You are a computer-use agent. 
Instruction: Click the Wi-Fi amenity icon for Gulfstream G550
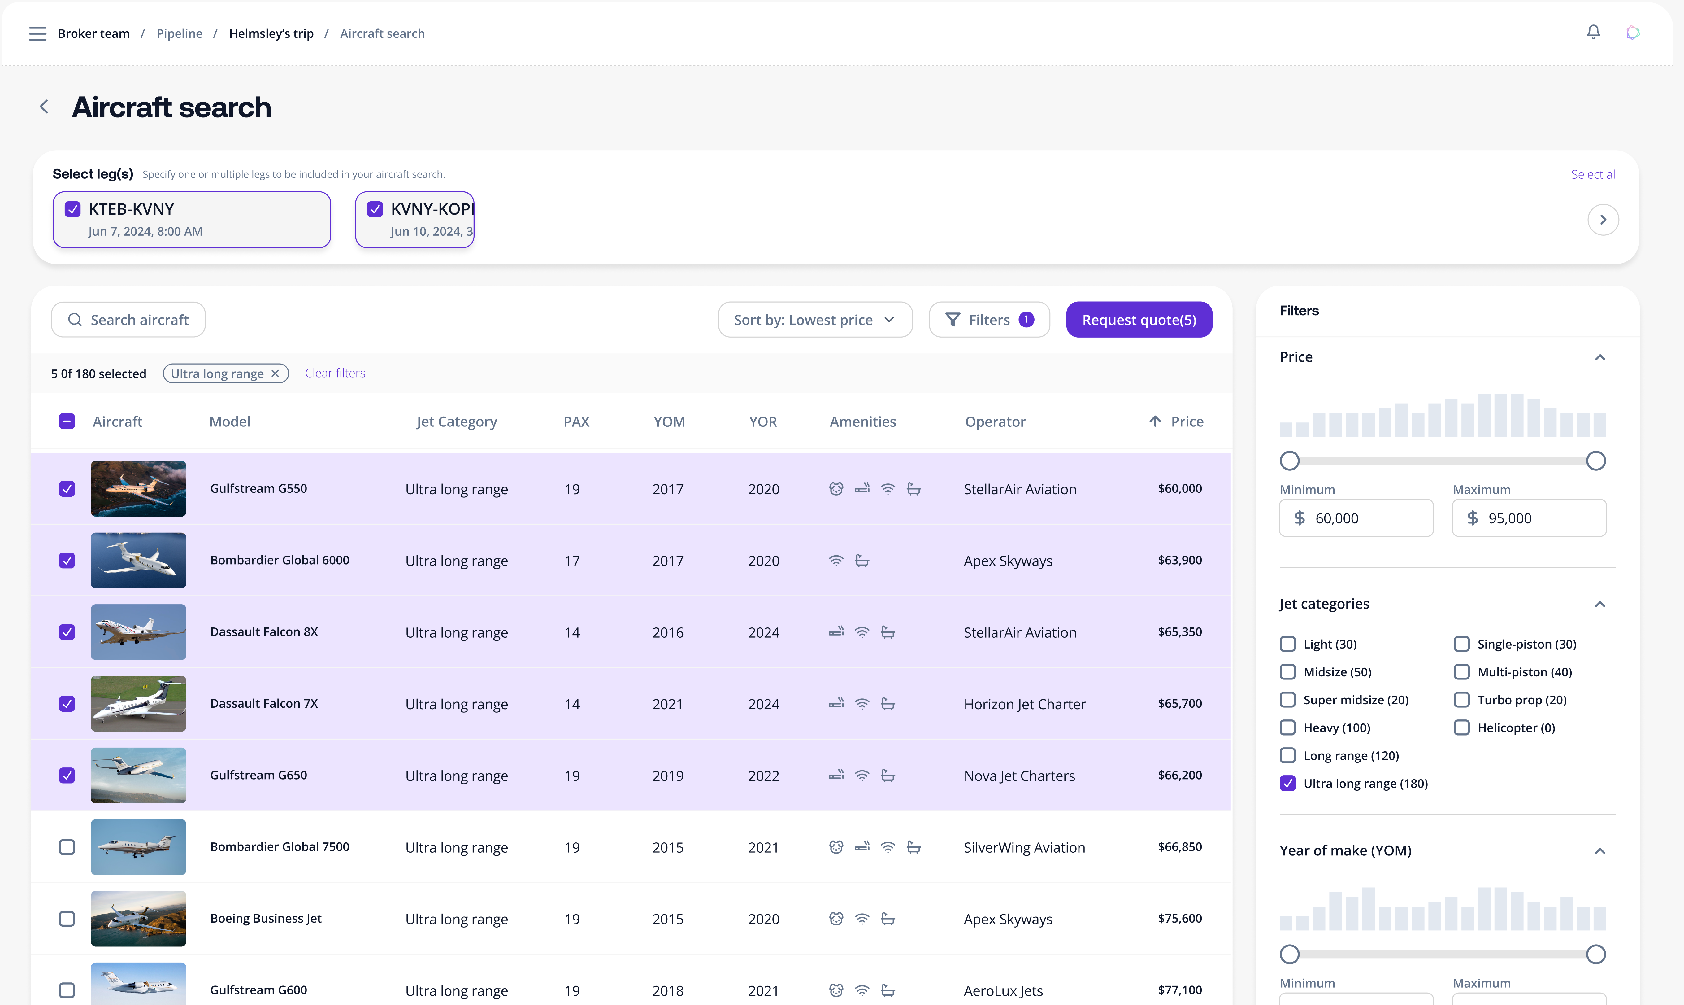888,489
